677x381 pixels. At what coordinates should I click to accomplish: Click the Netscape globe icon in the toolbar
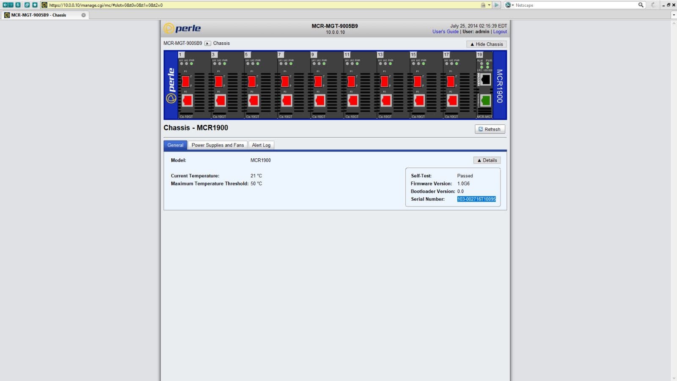click(x=508, y=5)
